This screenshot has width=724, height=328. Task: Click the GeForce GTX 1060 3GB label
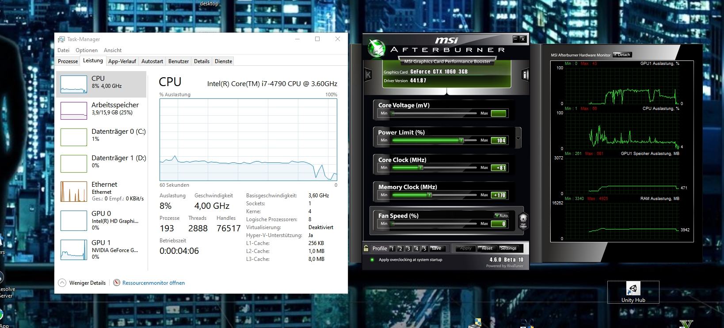(439, 72)
